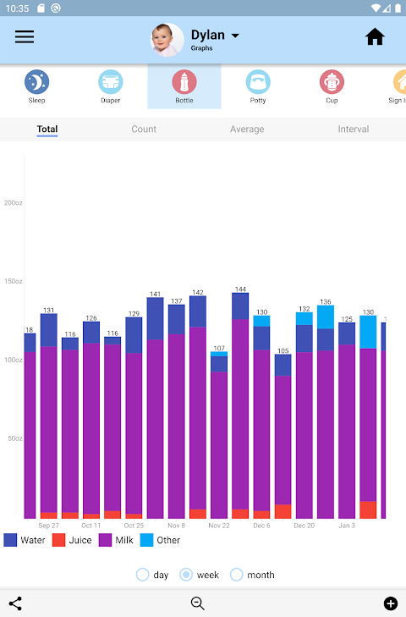
Task: Open the hamburger navigation menu
Action: tap(25, 37)
